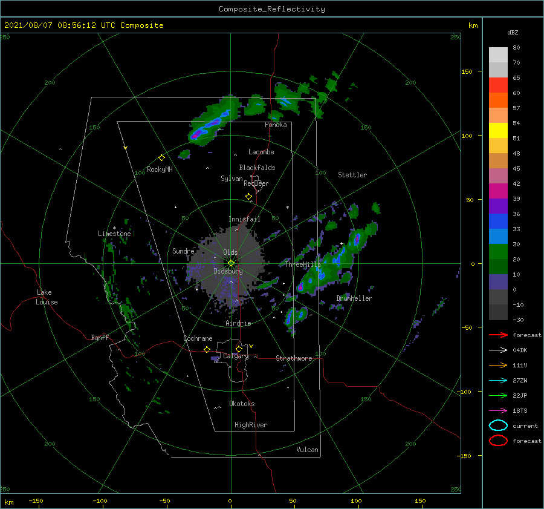This screenshot has width=544, height=509.
Task: Click the purple swatch below 39 dBZ
Action: coord(498,206)
